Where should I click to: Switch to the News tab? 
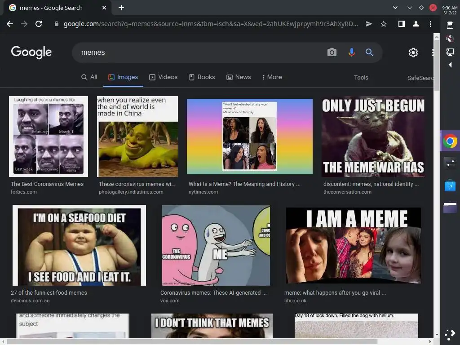pyautogui.click(x=239, y=77)
